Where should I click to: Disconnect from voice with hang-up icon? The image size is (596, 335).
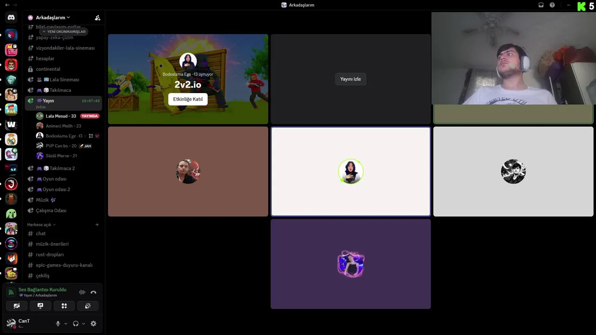93,292
